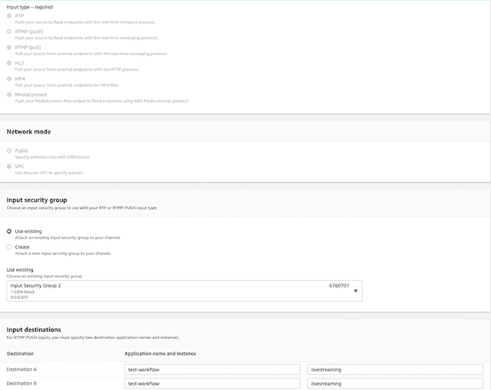Image resolution: width=491 pixels, height=390 pixels.
Task: Choose Create new input security group
Action: (9, 247)
